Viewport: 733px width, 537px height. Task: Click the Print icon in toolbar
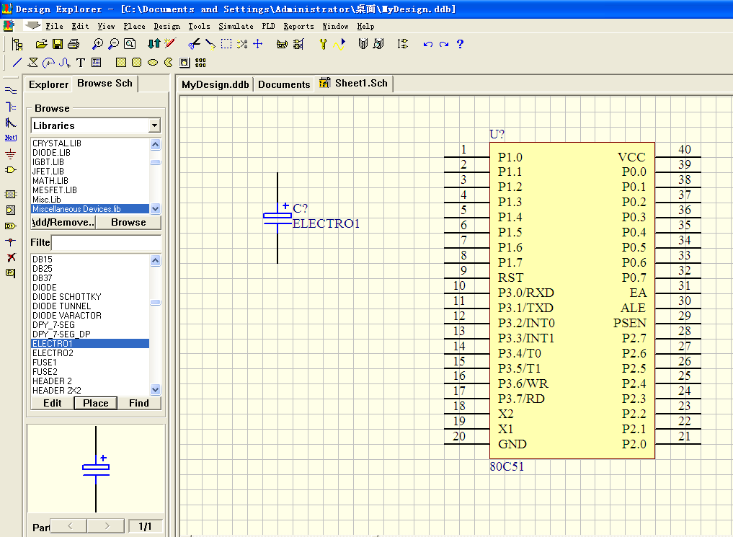coord(73,44)
